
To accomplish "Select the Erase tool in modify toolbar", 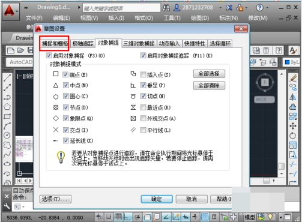I will click(x=293, y=78).
